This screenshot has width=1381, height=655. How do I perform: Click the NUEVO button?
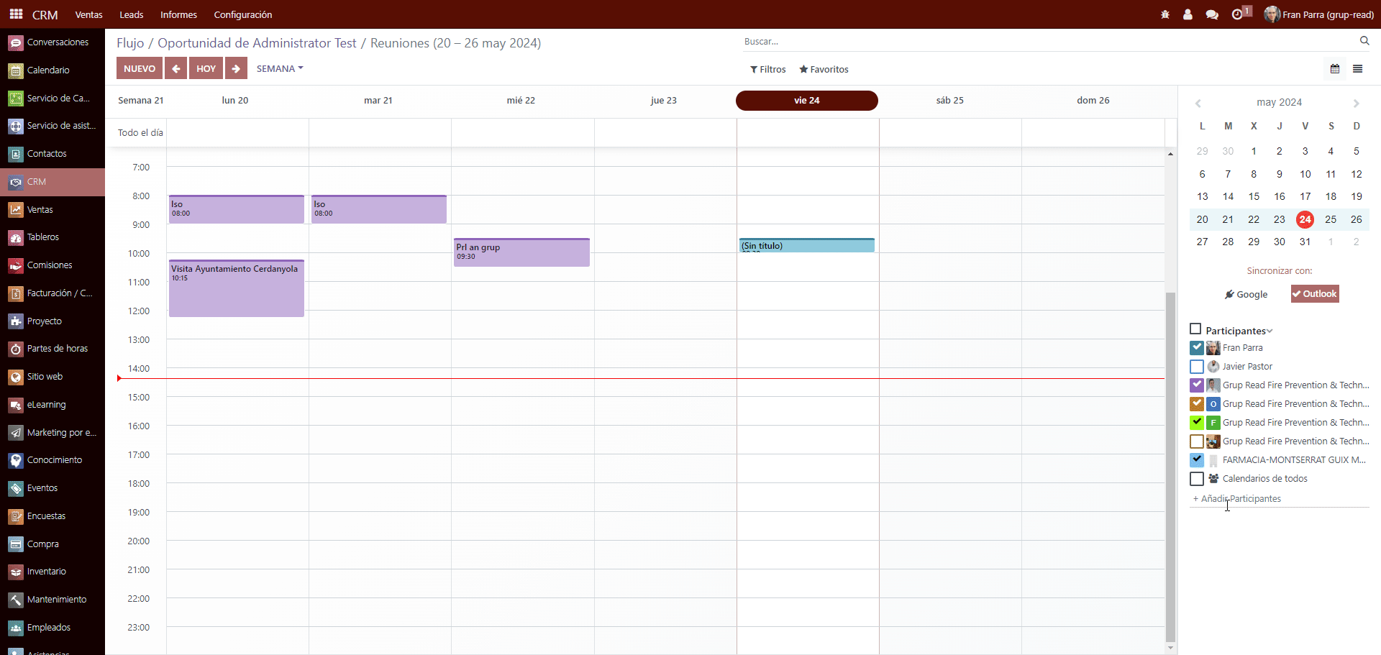139,68
